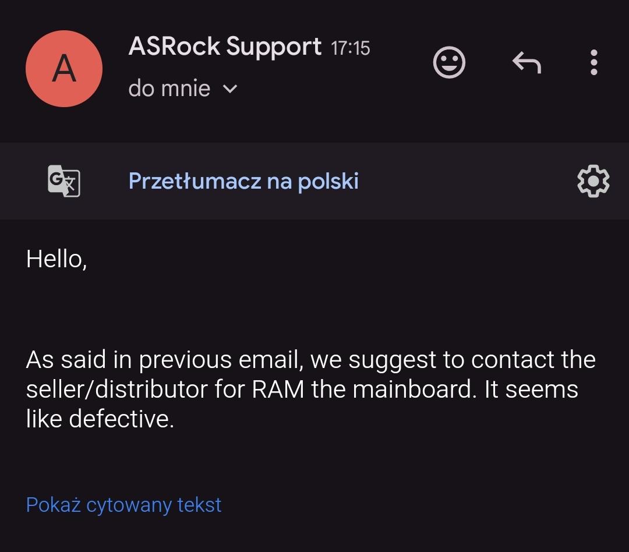Viewport: 629px width, 552px height.
Task: Tap the red sender avatar "A"
Action: click(x=64, y=69)
